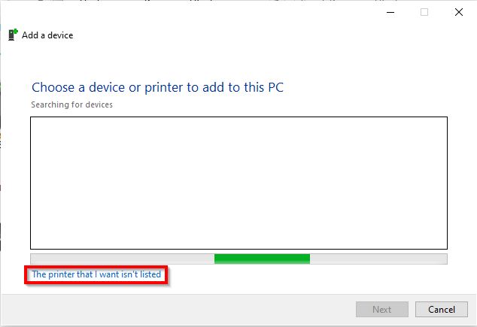Click the greyed-out maximize window button
The width and height of the screenshot is (477, 327).
tap(424, 12)
